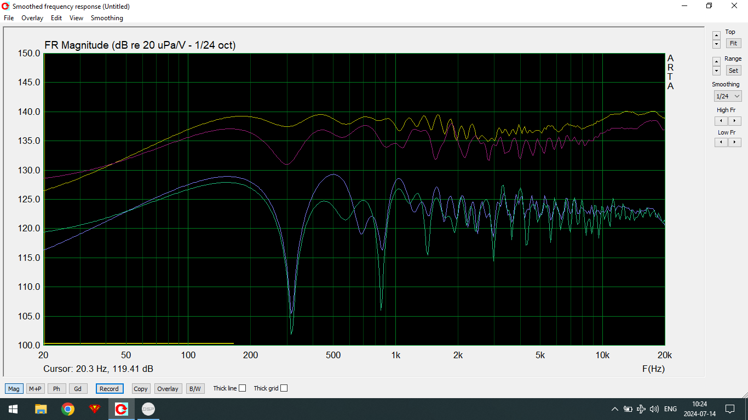The width and height of the screenshot is (748, 420).
Task: Enable the Thick grid checkbox
Action: [x=284, y=388]
